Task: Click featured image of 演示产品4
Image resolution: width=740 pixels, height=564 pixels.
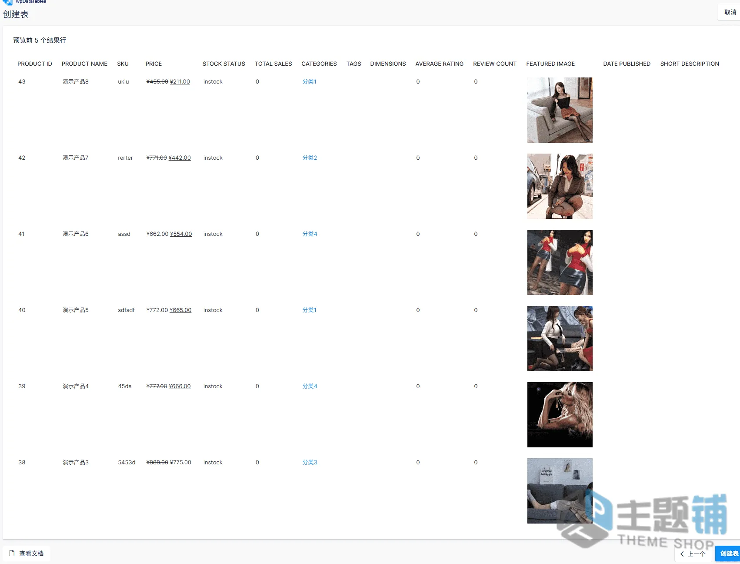Action: [560, 415]
